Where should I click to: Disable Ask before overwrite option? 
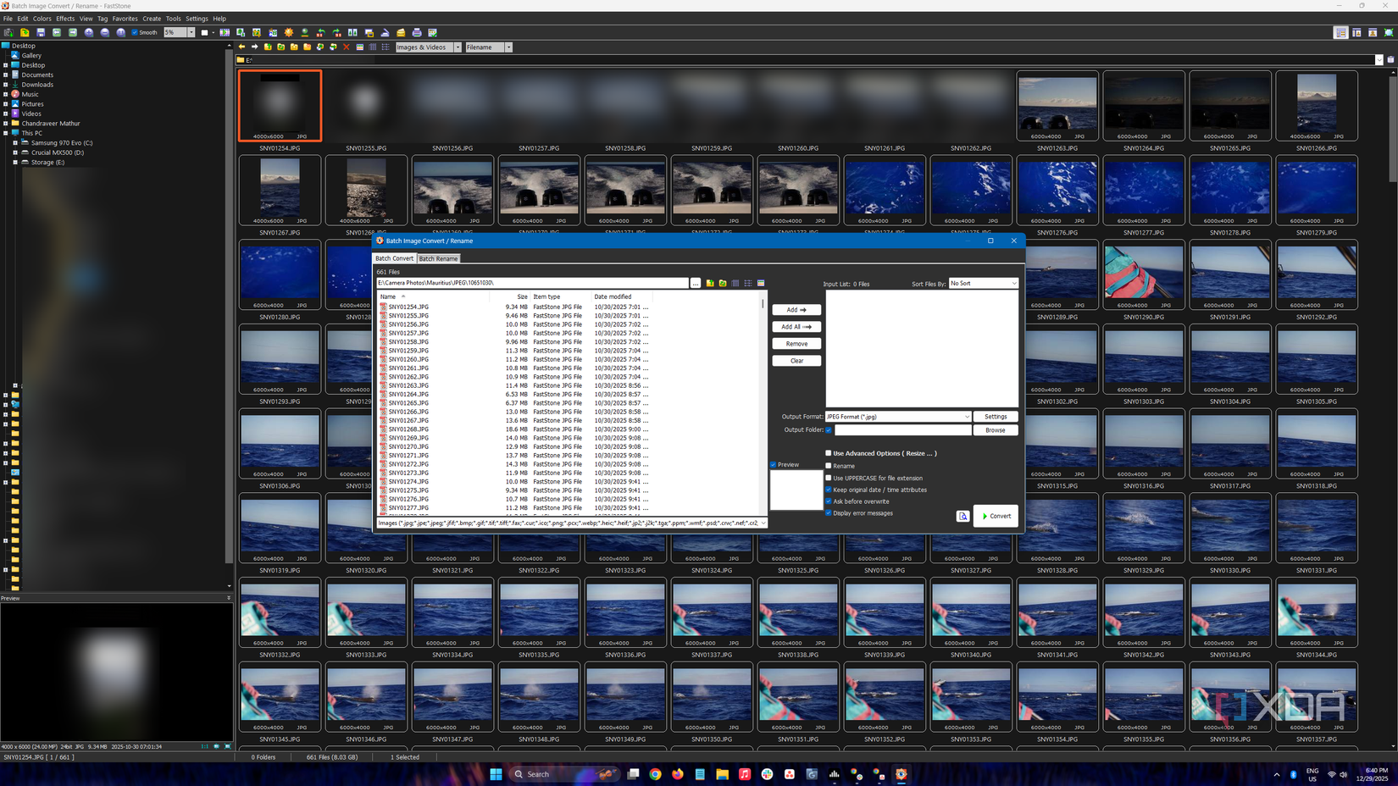829,501
